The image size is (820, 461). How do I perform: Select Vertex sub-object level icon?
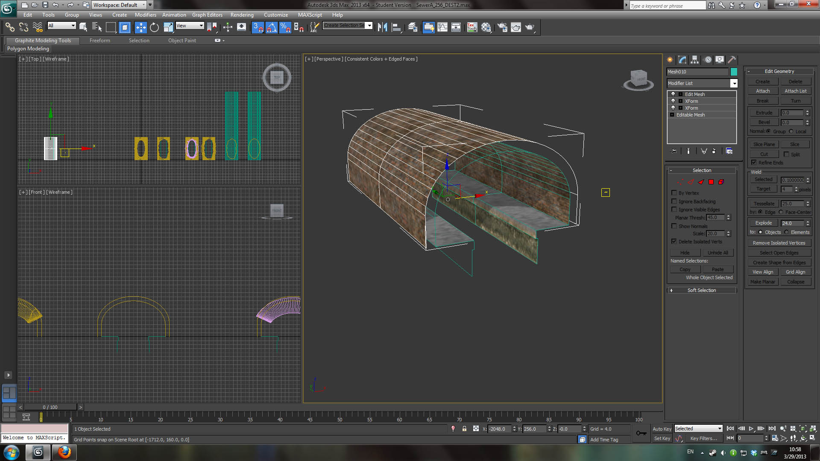(680, 182)
